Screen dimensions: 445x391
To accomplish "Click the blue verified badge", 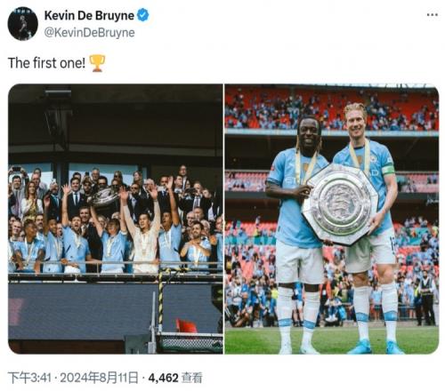I will pyautogui.click(x=143, y=15).
